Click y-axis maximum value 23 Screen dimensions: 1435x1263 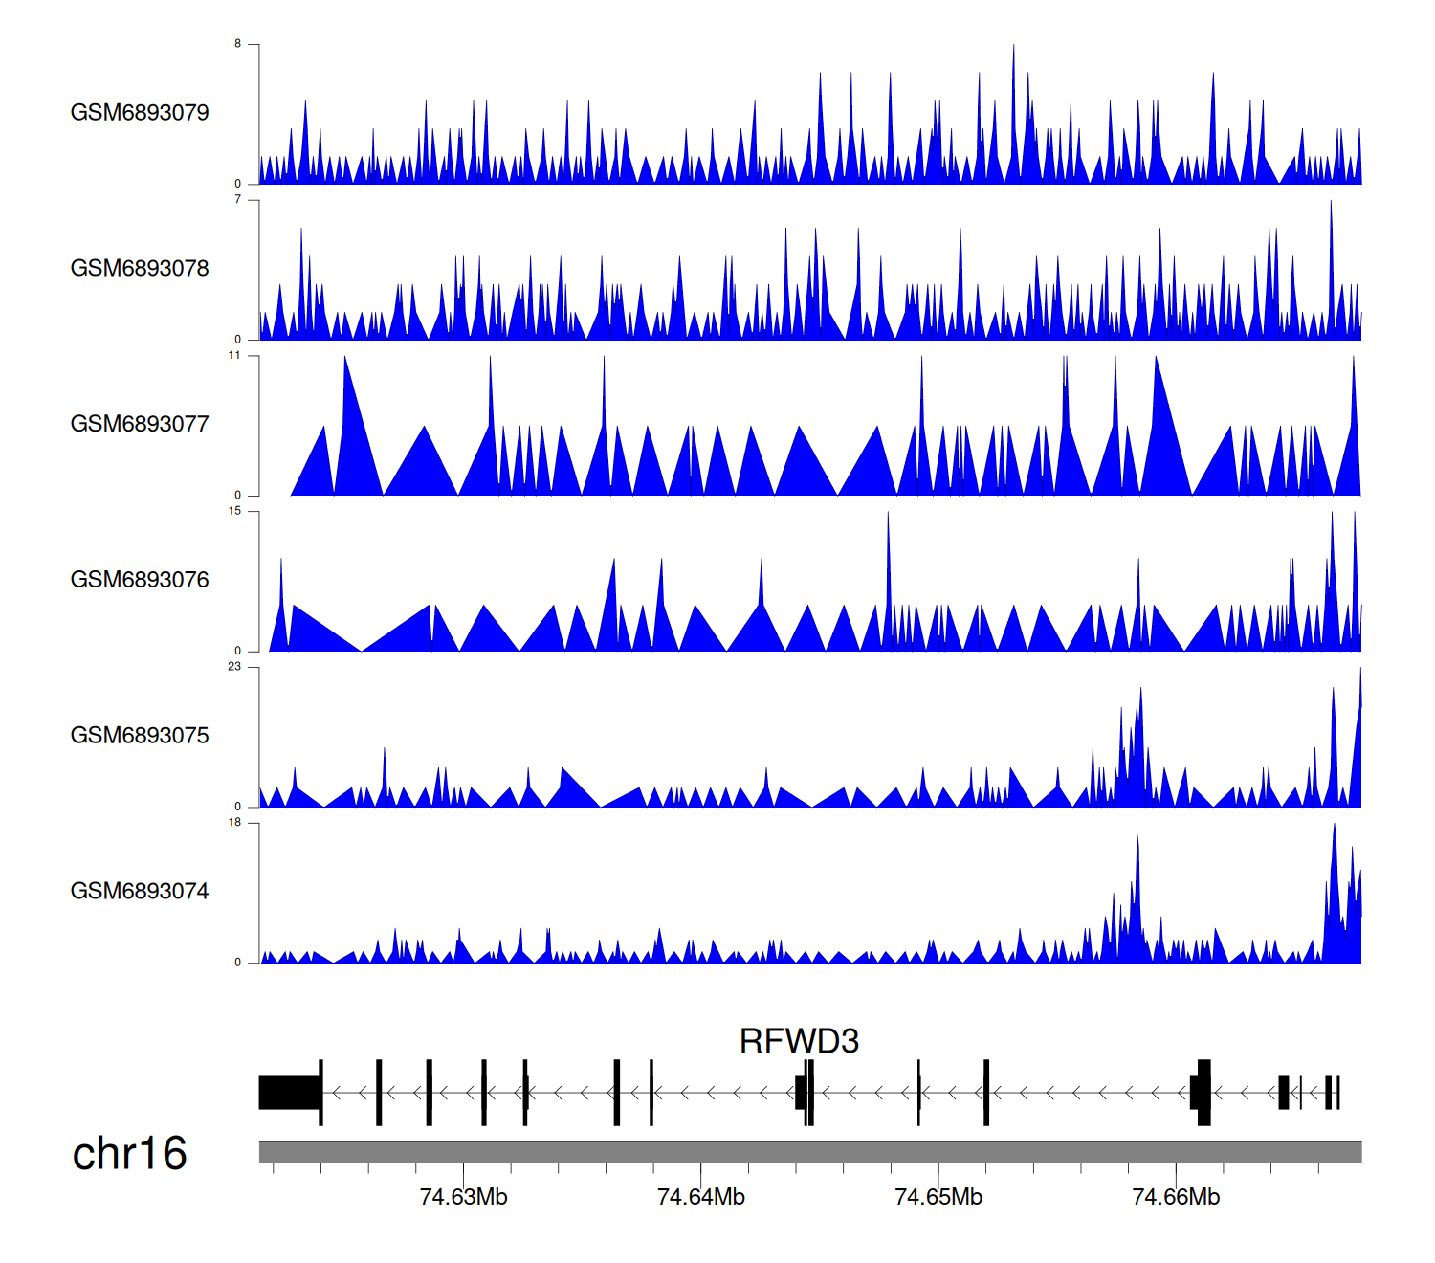click(x=234, y=667)
